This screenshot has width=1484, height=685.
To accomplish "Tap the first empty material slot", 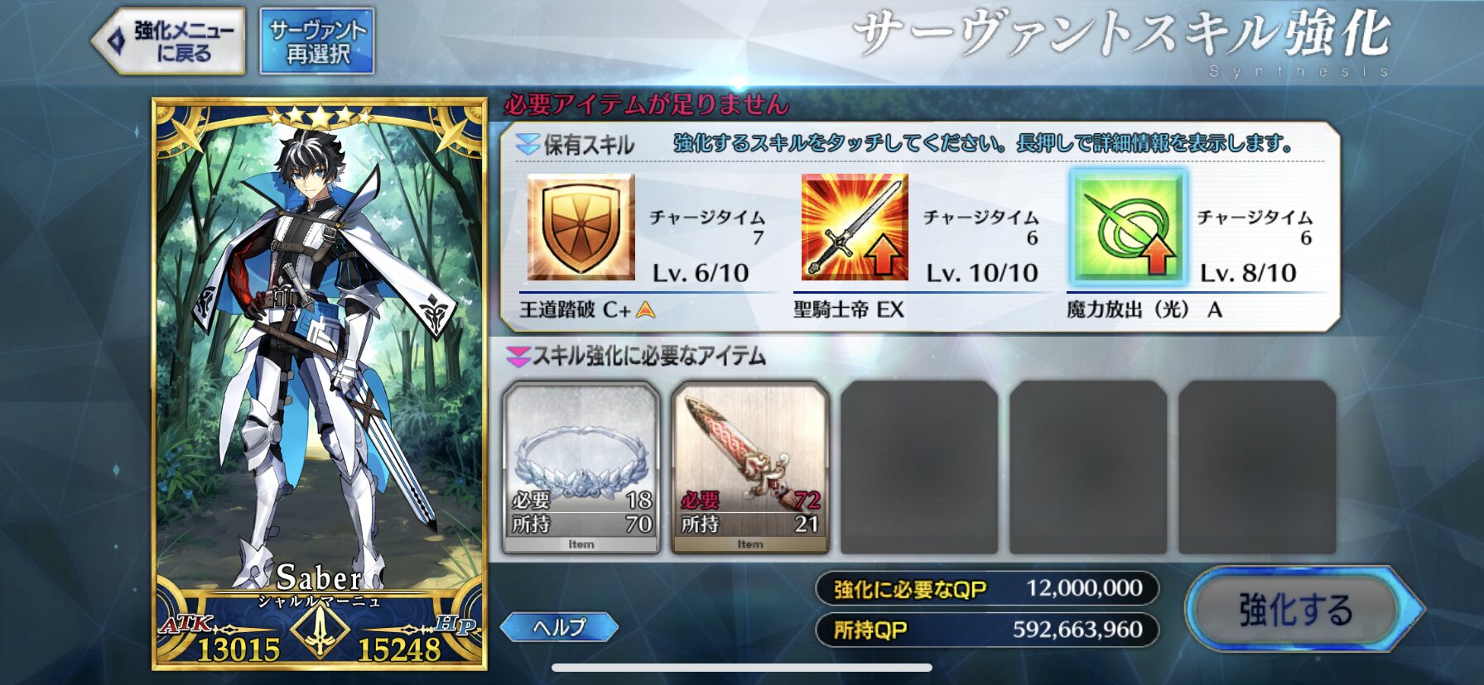I will pos(919,467).
